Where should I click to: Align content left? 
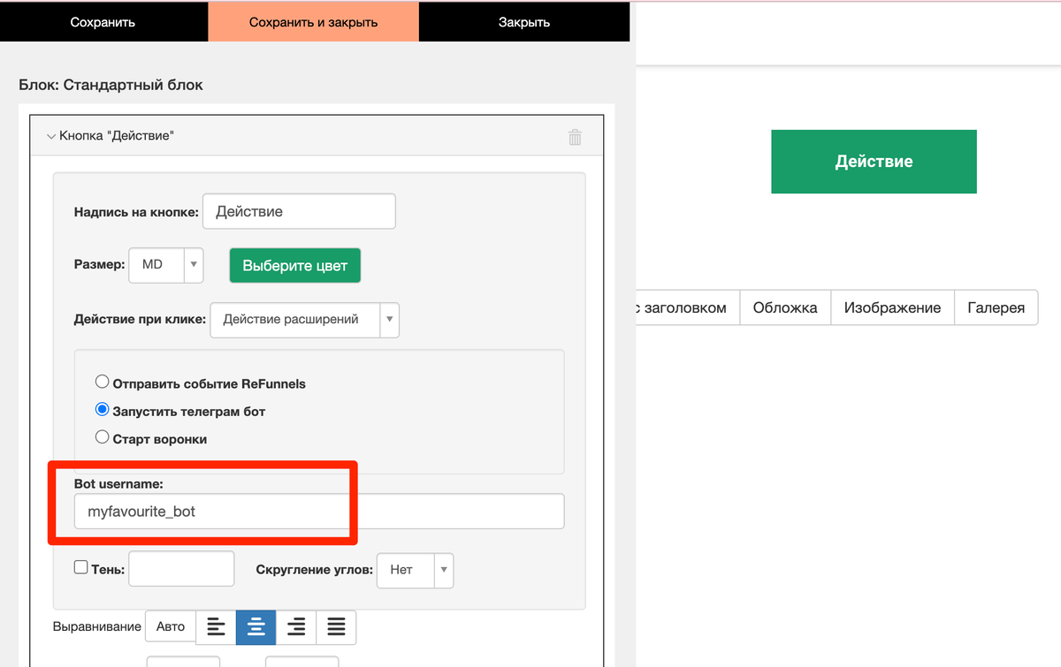click(x=216, y=626)
